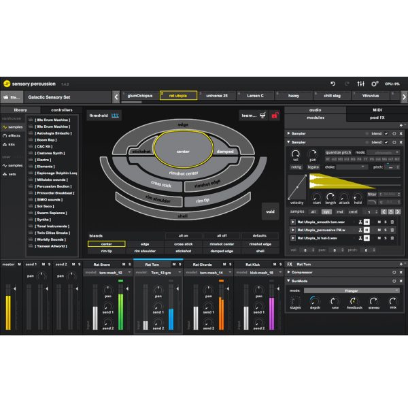408x408 pixels.
Task: Select the glumOctopus kit tab
Action: pos(140,95)
